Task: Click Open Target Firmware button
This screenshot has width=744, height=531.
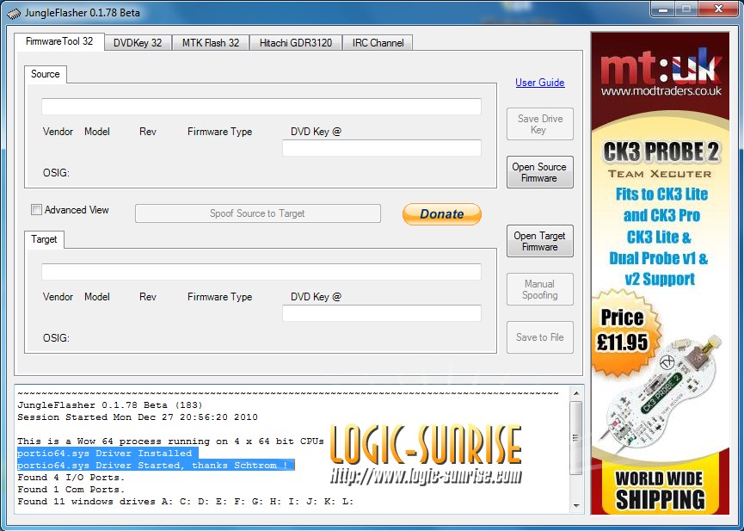Action: (x=540, y=241)
